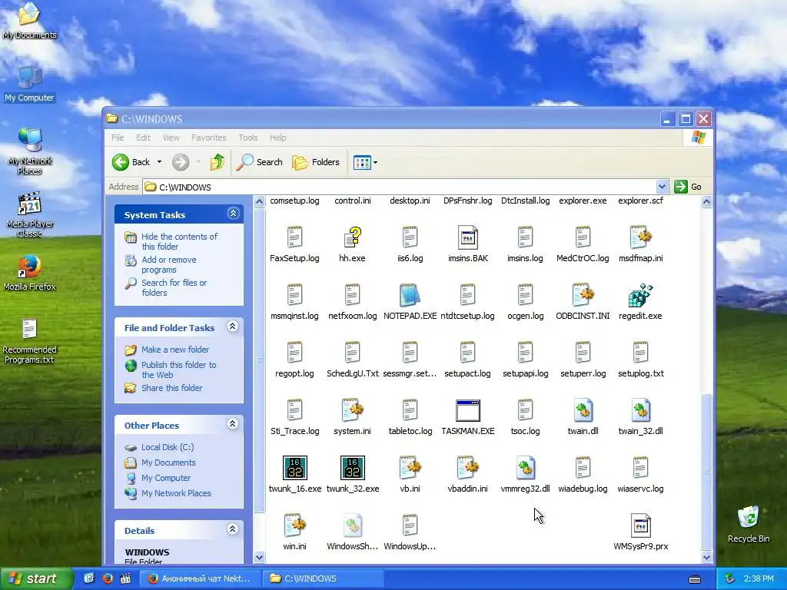
Task: Expand the Address bar dropdown
Action: (x=662, y=187)
